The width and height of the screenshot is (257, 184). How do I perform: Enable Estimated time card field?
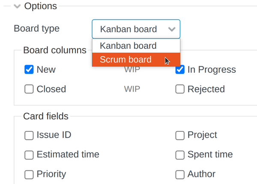(x=29, y=155)
